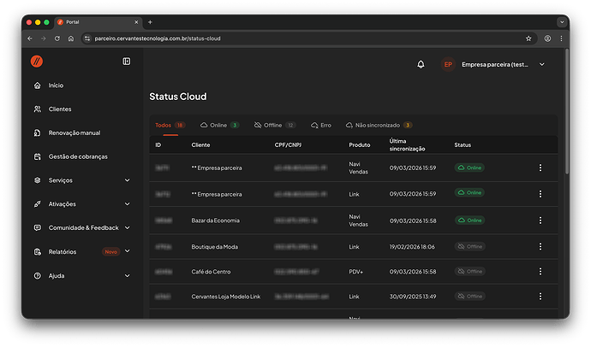Click the Serviços sidebar icon

pos(38,180)
